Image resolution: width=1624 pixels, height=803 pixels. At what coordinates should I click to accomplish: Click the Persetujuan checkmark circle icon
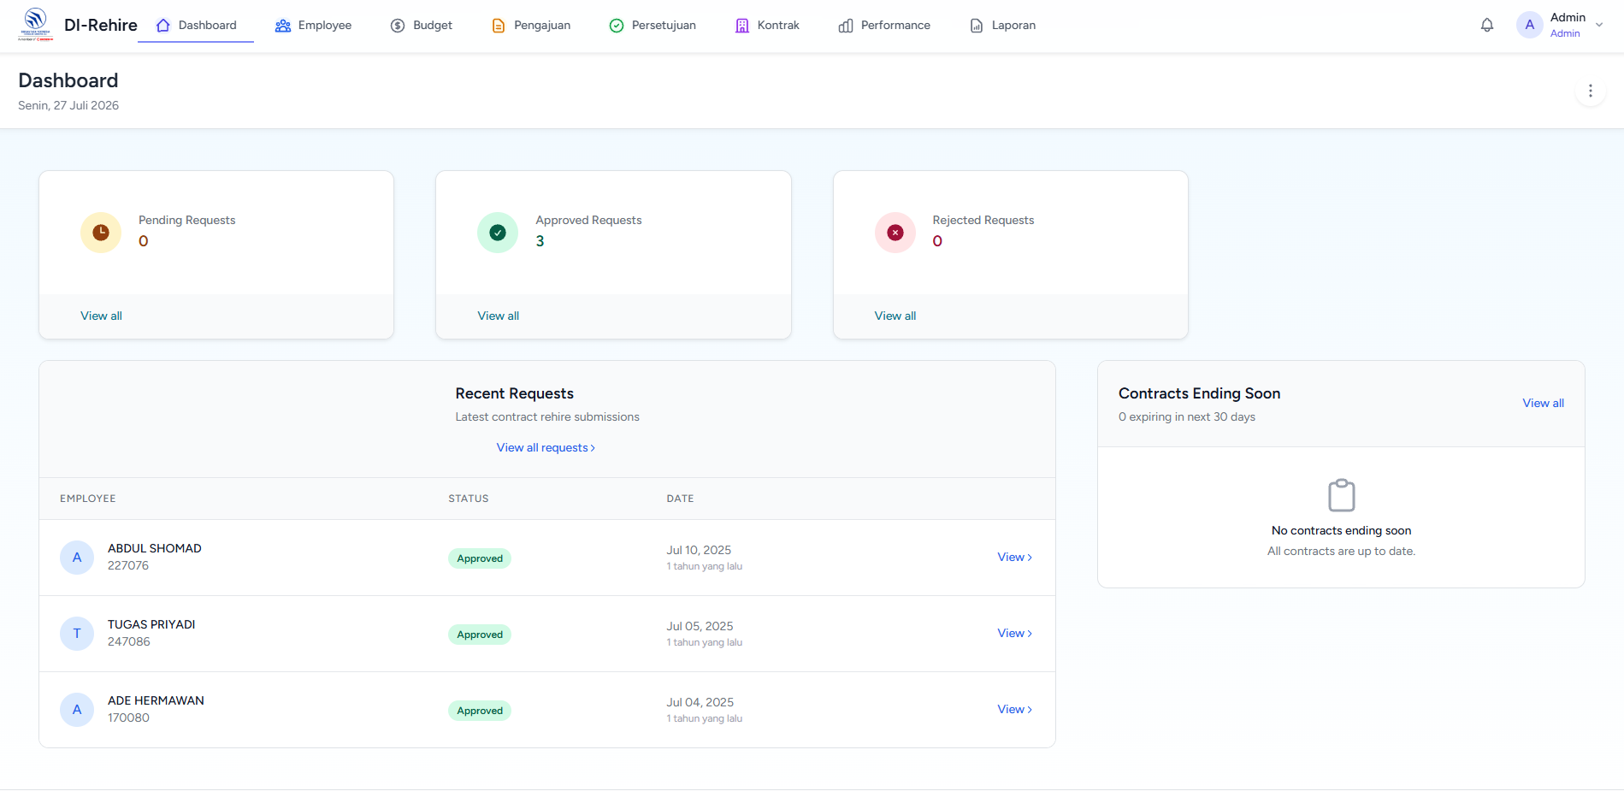tap(617, 26)
